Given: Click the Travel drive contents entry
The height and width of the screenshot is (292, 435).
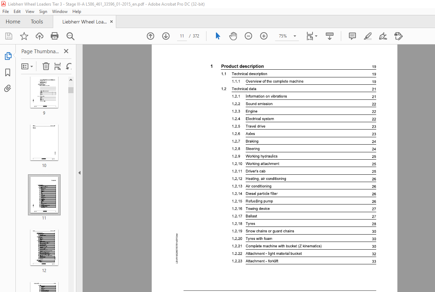Looking at the screenshot, I should coord(255,126).
